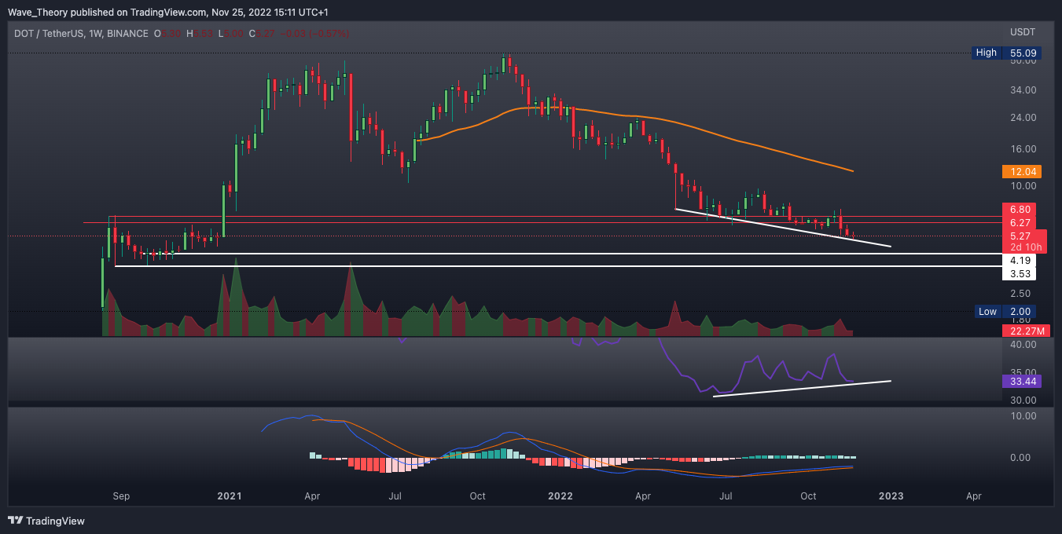This screenshot has height=534, width=1062.
Task: Select the white 4.19 support level label
Action: point(1019,260)
